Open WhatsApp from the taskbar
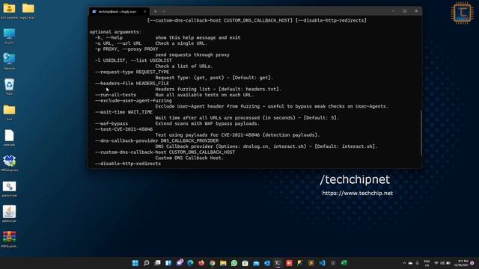The width and height of the screenshot is (479, 269). coord(234,263)
